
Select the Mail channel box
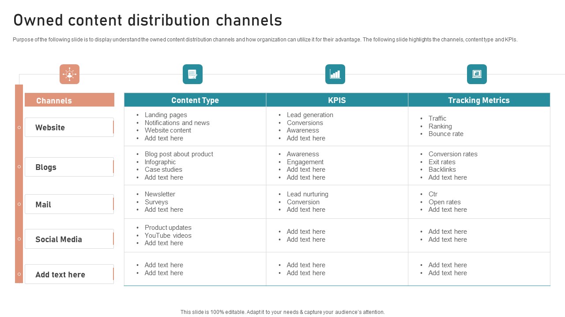(69, 204)
